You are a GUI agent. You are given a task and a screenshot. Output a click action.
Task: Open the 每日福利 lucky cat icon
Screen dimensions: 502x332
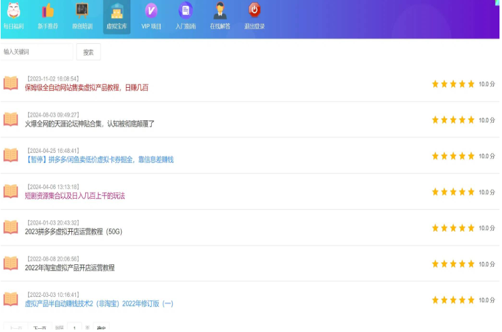pos(13,10)
